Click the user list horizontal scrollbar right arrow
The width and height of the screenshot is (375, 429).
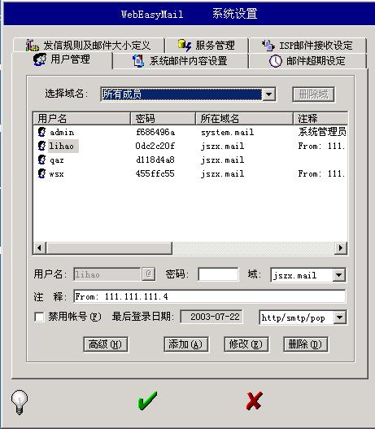click(x=341, y=248)
